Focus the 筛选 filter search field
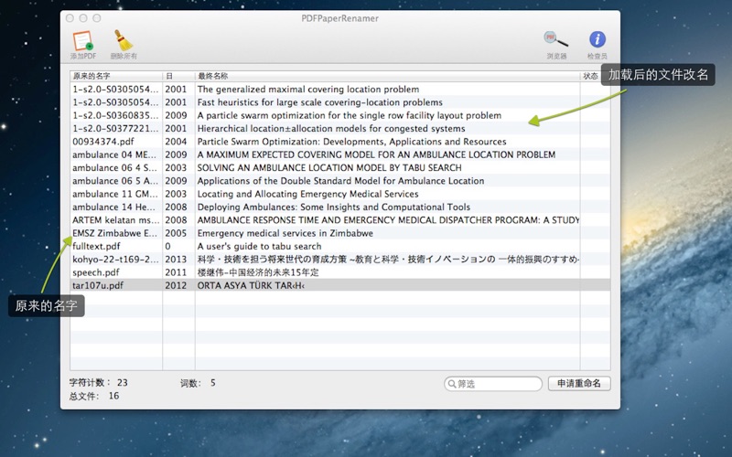This screenshot has width=732, height=457. pyautogui.click(x=492, y=384)
